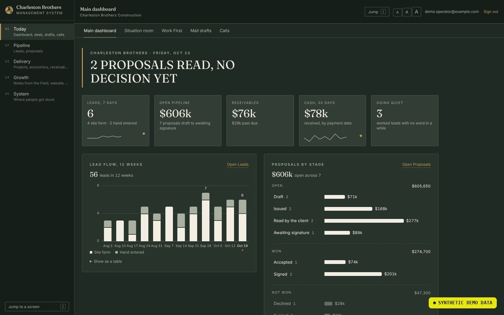Select the medium text size A button
This screenshot has width=504, height=315.
tap(407, 12)
